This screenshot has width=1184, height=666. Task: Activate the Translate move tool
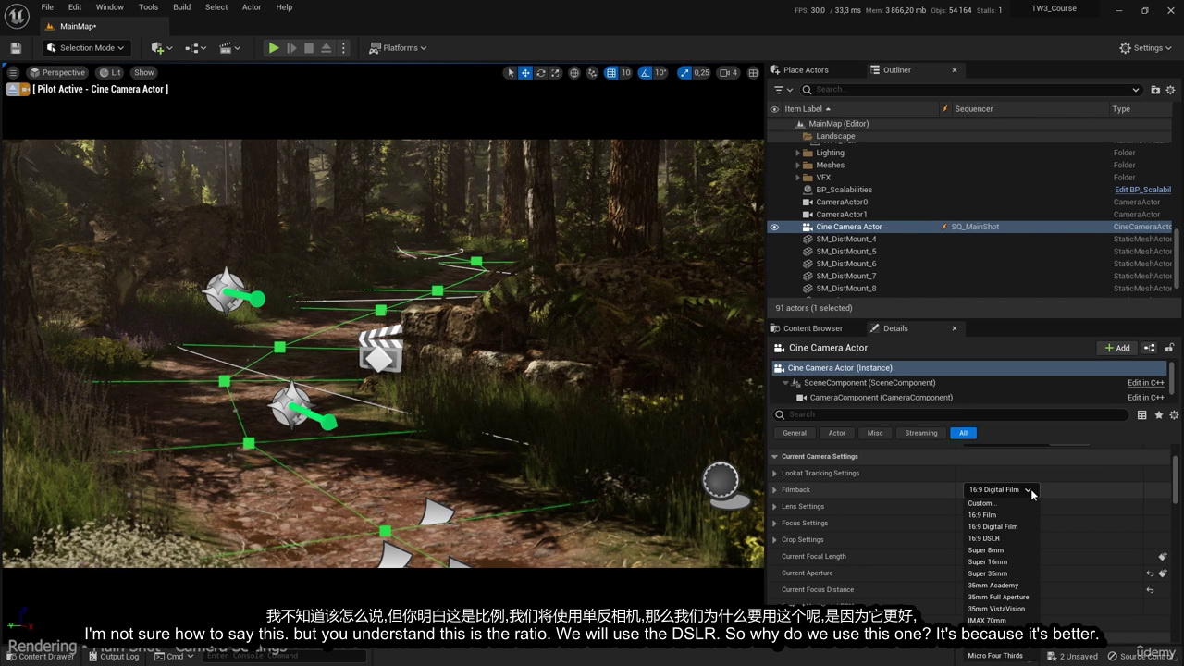click(x=525, y=72)
